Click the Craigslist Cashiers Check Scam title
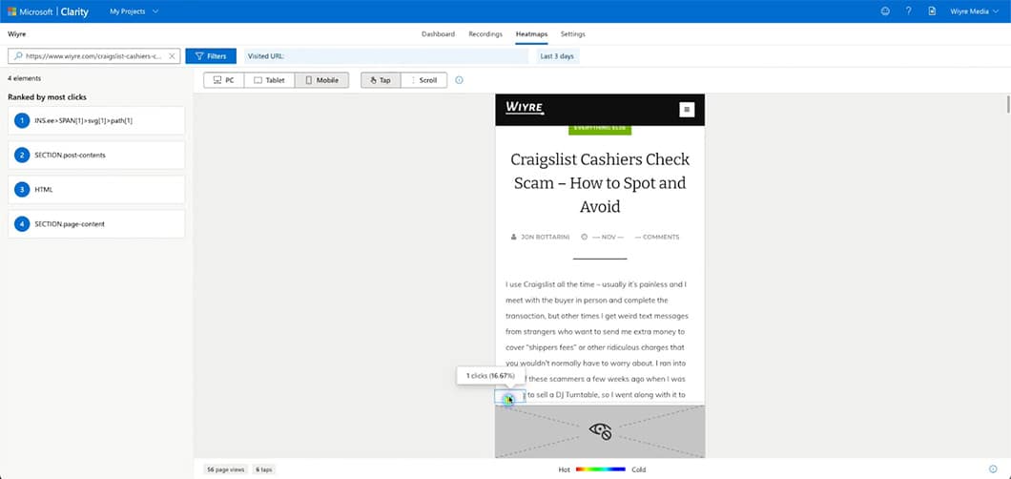1011x479 pixels. click(600, 183)
